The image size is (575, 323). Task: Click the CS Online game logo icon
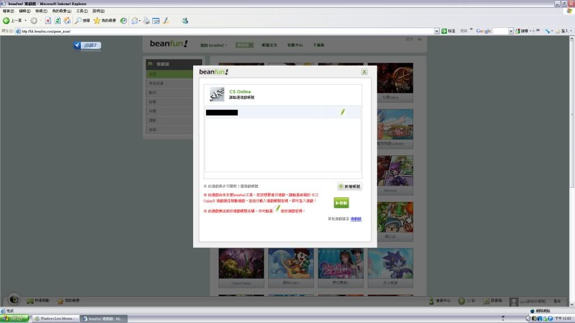(217, 94)
